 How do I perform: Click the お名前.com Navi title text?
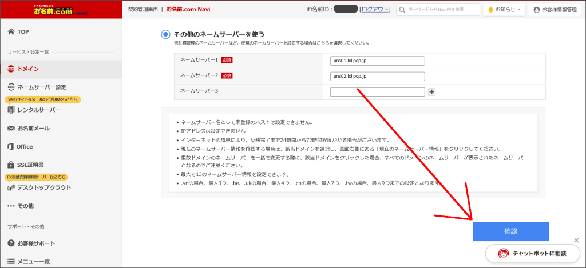click(188, 9)
